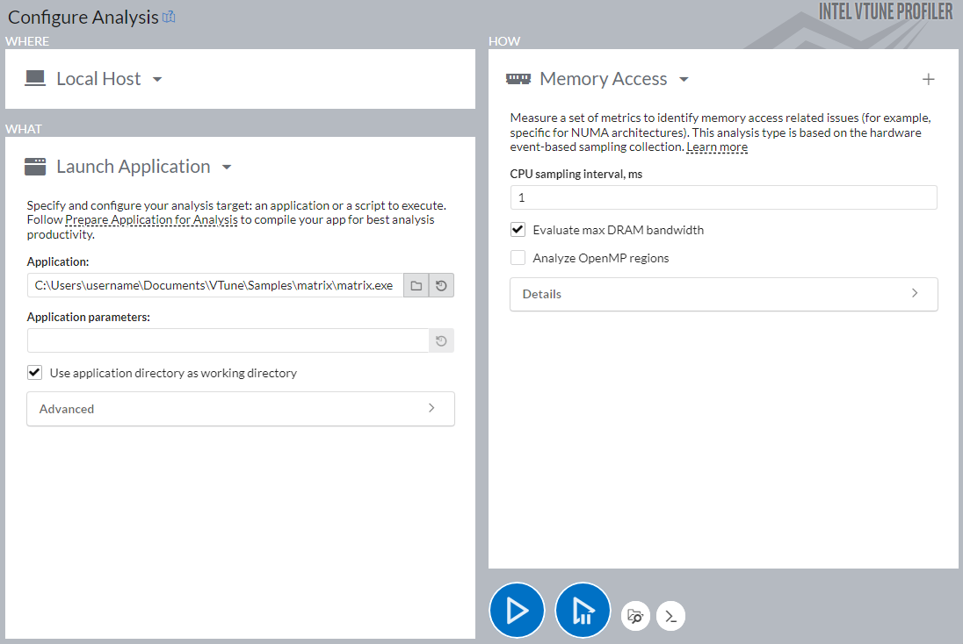Browse for application using the folder icon

point(416,286)
